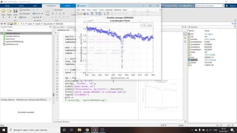Expand the Go To dropdown arrow
This screenshot has height=133, width=237.
coord(42,14)
